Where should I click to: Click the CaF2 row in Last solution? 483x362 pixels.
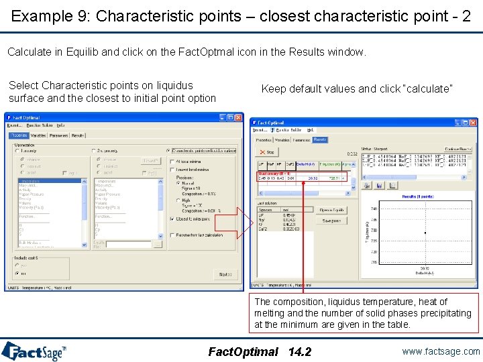[x=285, y=229]
